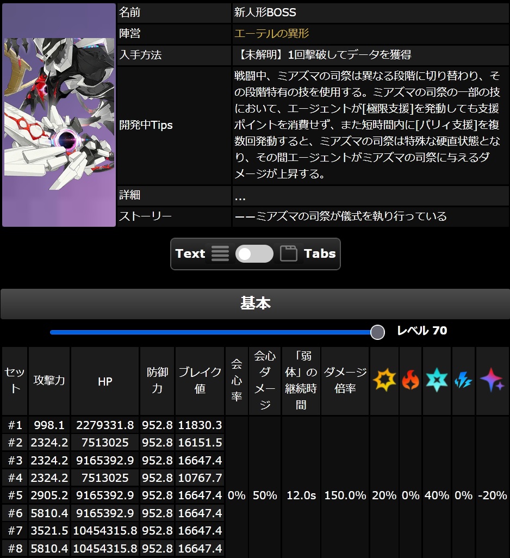The height and width of the screenshot is (558, 510).
Task: Click HP value 10454315.8 in row #8
Action: pos(105,548)
